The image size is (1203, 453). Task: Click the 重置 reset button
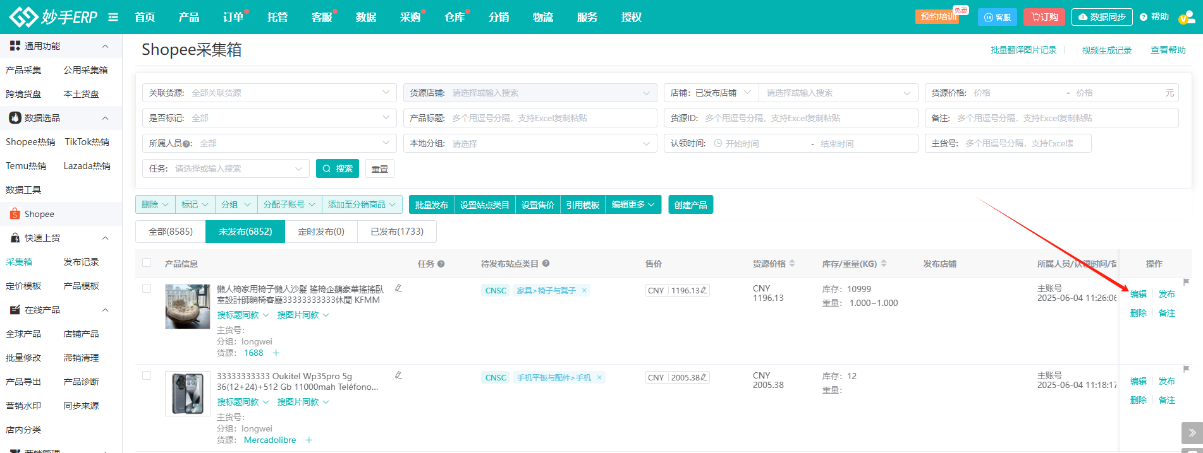(x=380, y=168)
